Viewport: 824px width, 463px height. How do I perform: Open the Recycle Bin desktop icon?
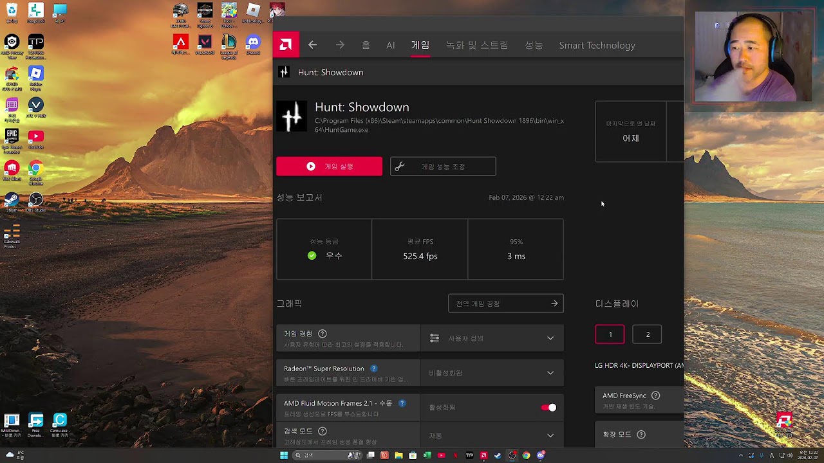[12, 14]
